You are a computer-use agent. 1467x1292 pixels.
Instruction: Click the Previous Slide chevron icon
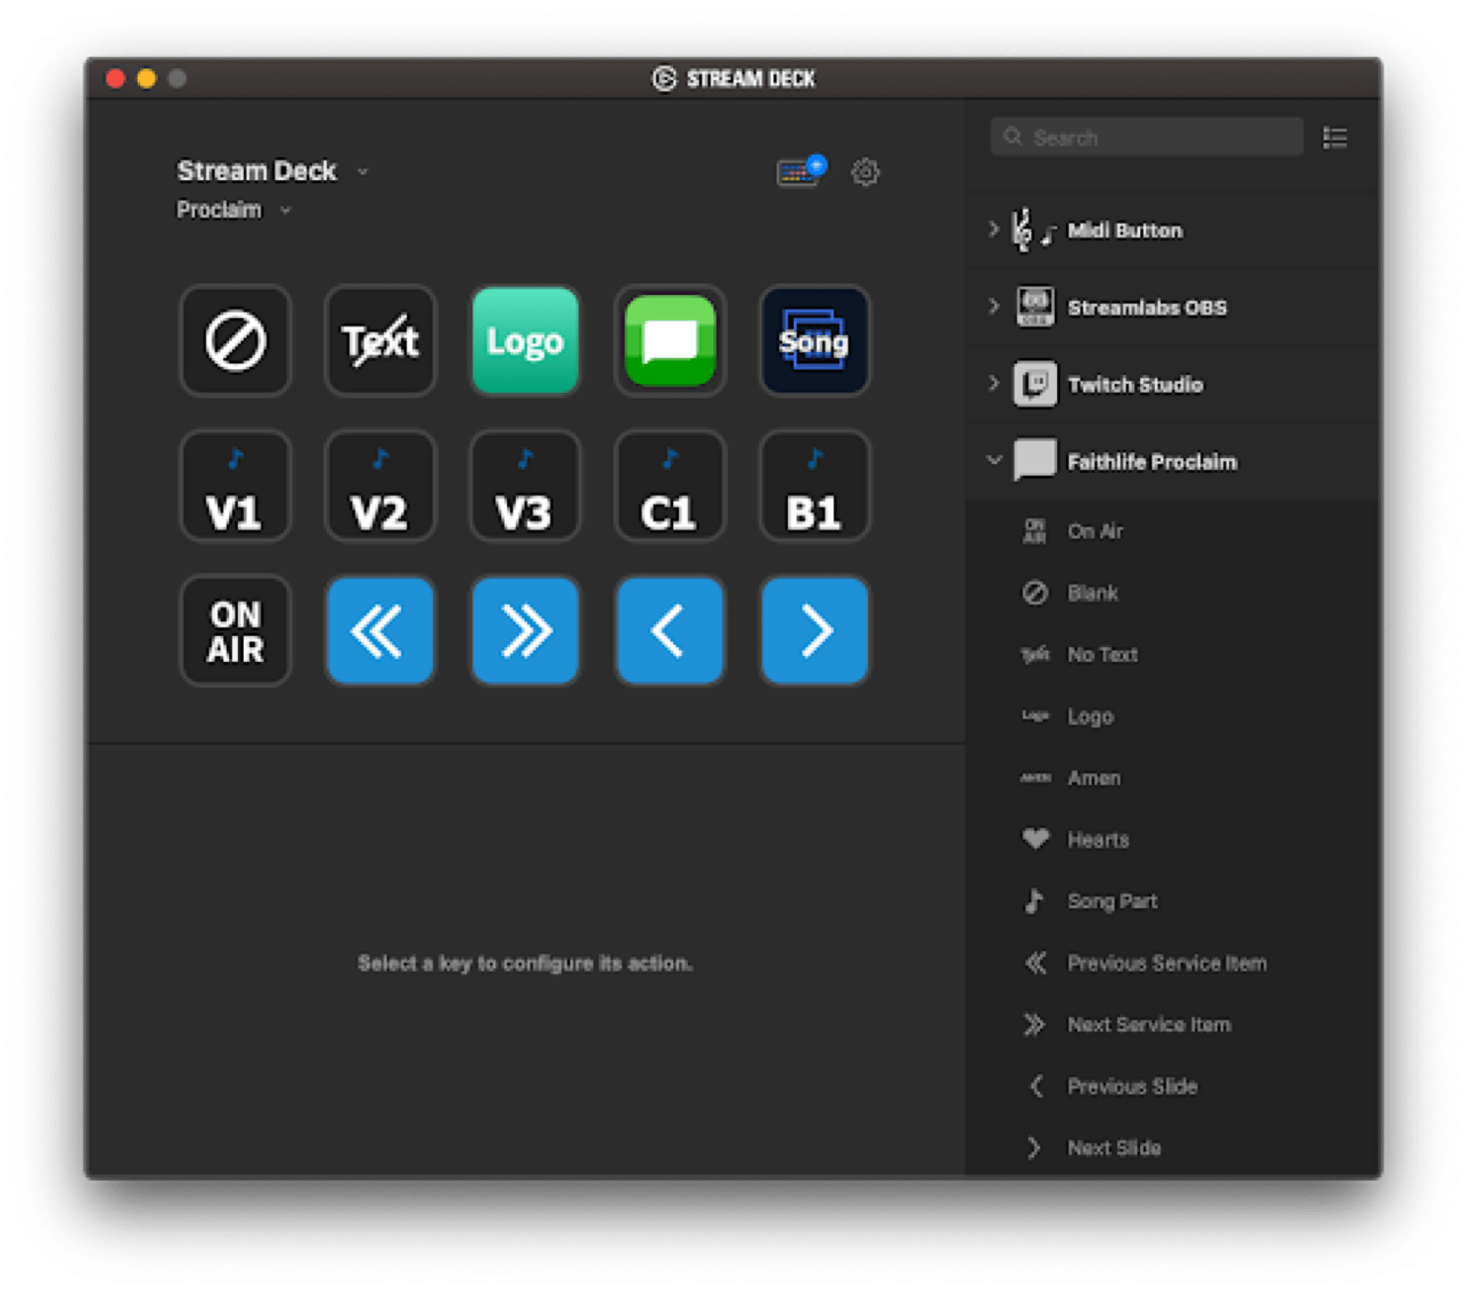point(1036,1086)
